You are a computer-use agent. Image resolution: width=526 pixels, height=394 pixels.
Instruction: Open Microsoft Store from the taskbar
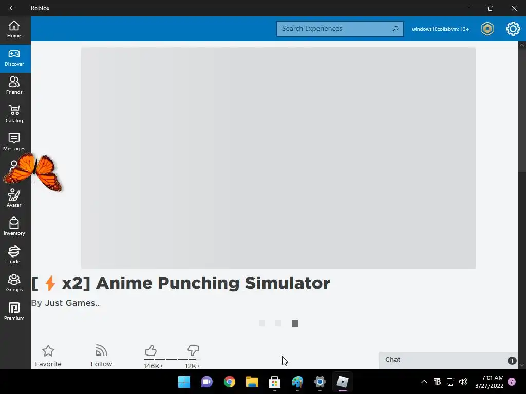274,382
